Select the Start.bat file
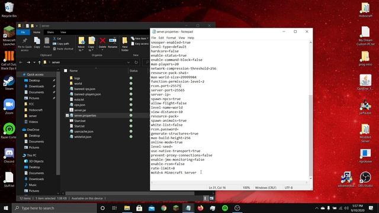This screenshot has width=379, height=213. (x=79, y=121)
